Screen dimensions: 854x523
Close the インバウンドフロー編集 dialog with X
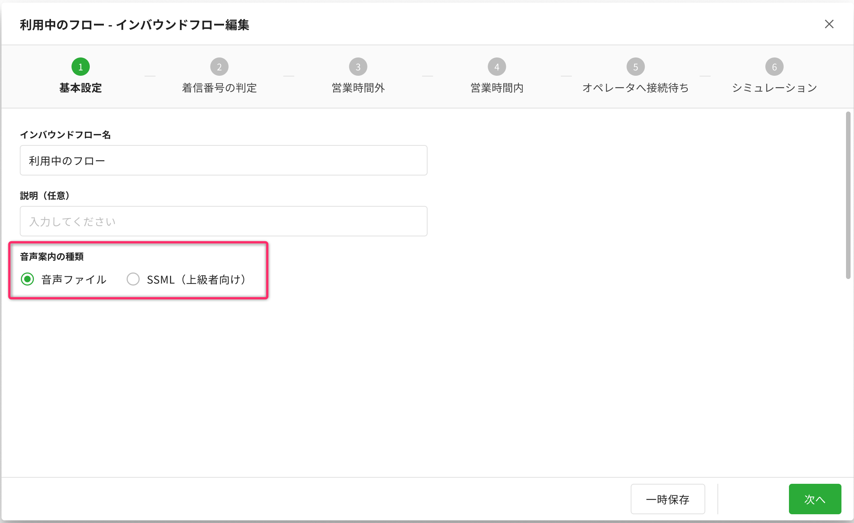coord(829,24)
